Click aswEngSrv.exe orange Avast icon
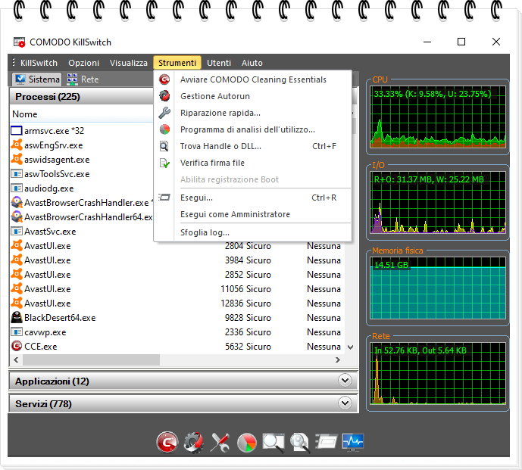The height and width of the screenshot is (470, 522). pos(17,145)
